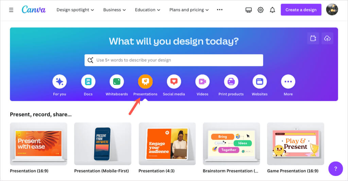Viewport: 348px width, 181px height.
Task: Select the For you category icon
Action: pyautogui.click(x=59, y=81)
